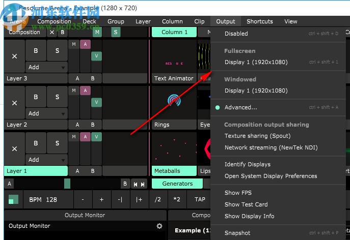Halve BPM with /2 button

pyautogui.click(x=158, y=199)
